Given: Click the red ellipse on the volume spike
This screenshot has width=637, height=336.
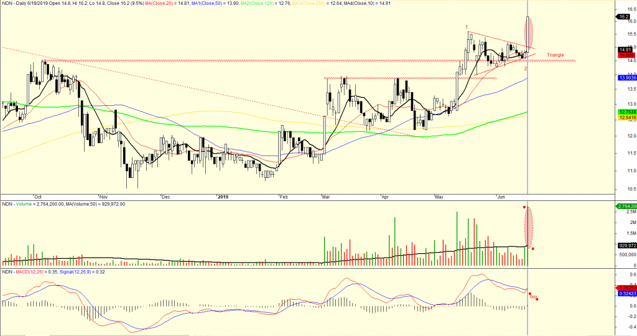Looking at the screenshot, I should (x=529, y=226).
